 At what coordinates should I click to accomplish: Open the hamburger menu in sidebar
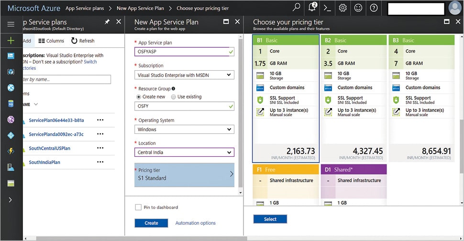coord(11,24)
